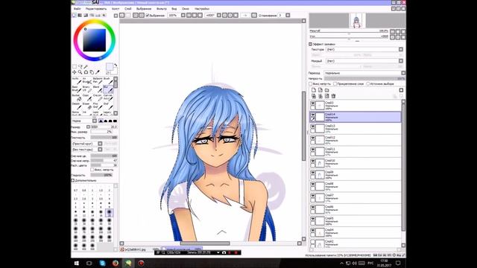
Task: Hide Слой10 layer with eye icon
Action: click(313, 161)
